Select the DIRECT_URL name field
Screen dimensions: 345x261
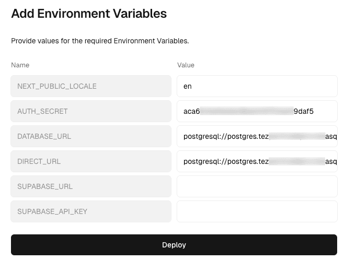tap(91, 161)
